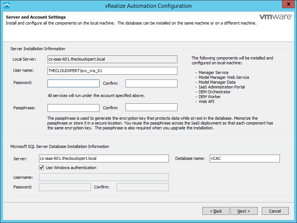Image resolution: width=297 pixels, height=223 pixels.
Task: Select the Database name field containing vCAC
Action: (244, 159)
